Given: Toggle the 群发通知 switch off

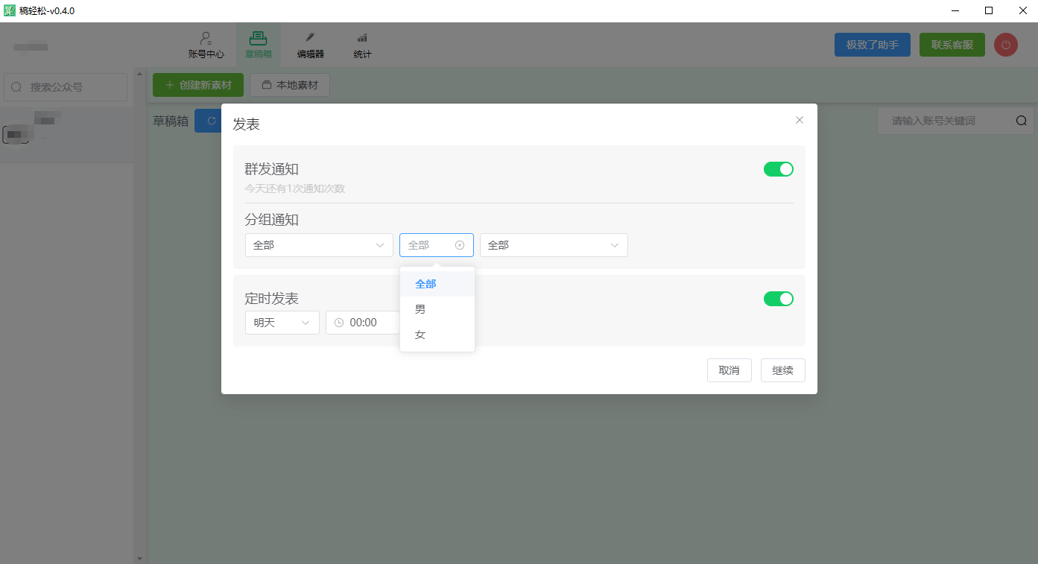Looking at the screenshot, I should [x=778, y=169].
